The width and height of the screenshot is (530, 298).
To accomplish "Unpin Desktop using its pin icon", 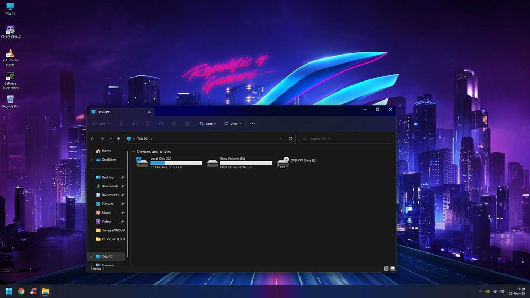I will pos(123,177).
